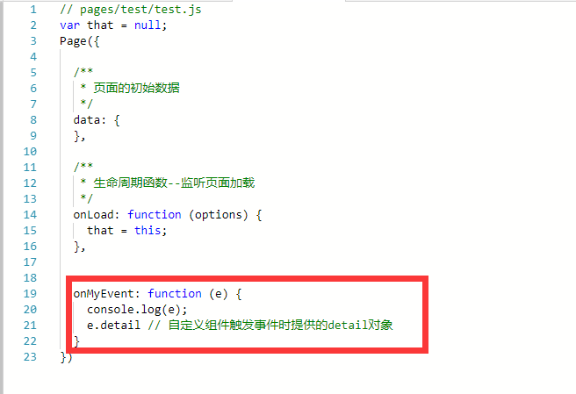Click the console.log(e); statement

(137, 310)
